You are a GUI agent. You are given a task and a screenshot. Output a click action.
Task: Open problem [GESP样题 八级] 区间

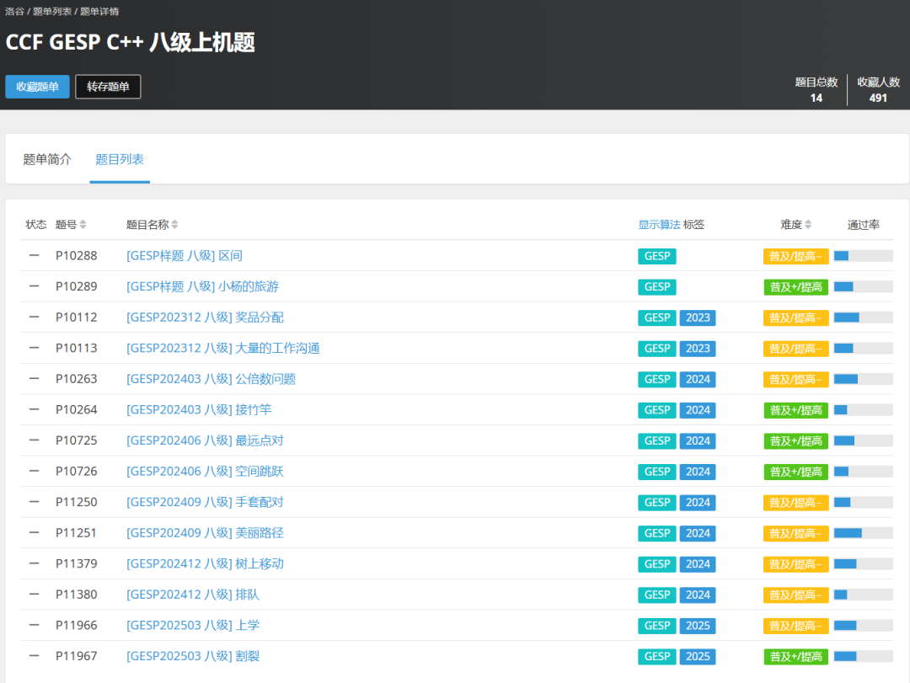[185, 256]
